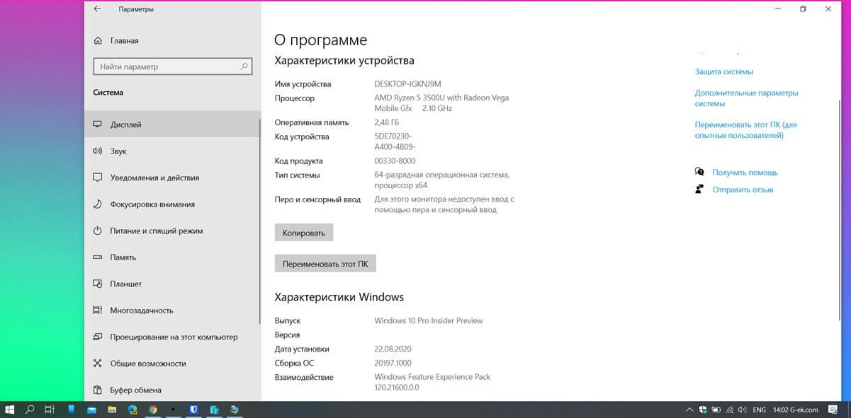The height and width of the screenshot is (418, 851).
Task: Click the ENG language indicator
Action: (x=759, y=410)
